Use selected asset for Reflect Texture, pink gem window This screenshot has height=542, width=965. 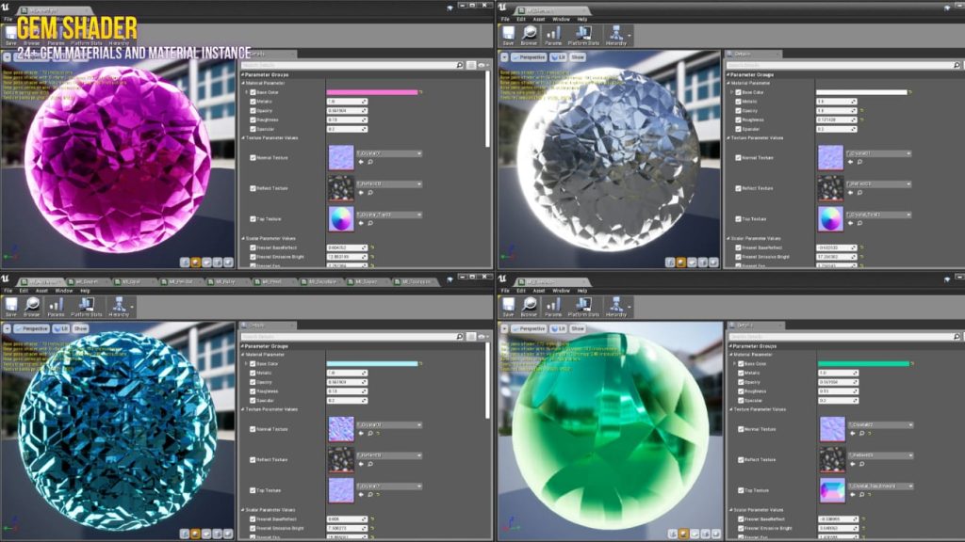click(x=361, y=192)
